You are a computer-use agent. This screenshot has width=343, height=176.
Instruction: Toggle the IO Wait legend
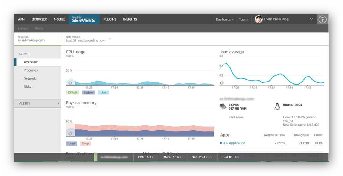point(72,93)
